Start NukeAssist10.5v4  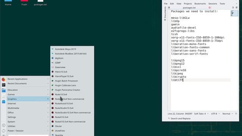coord(72,104)
